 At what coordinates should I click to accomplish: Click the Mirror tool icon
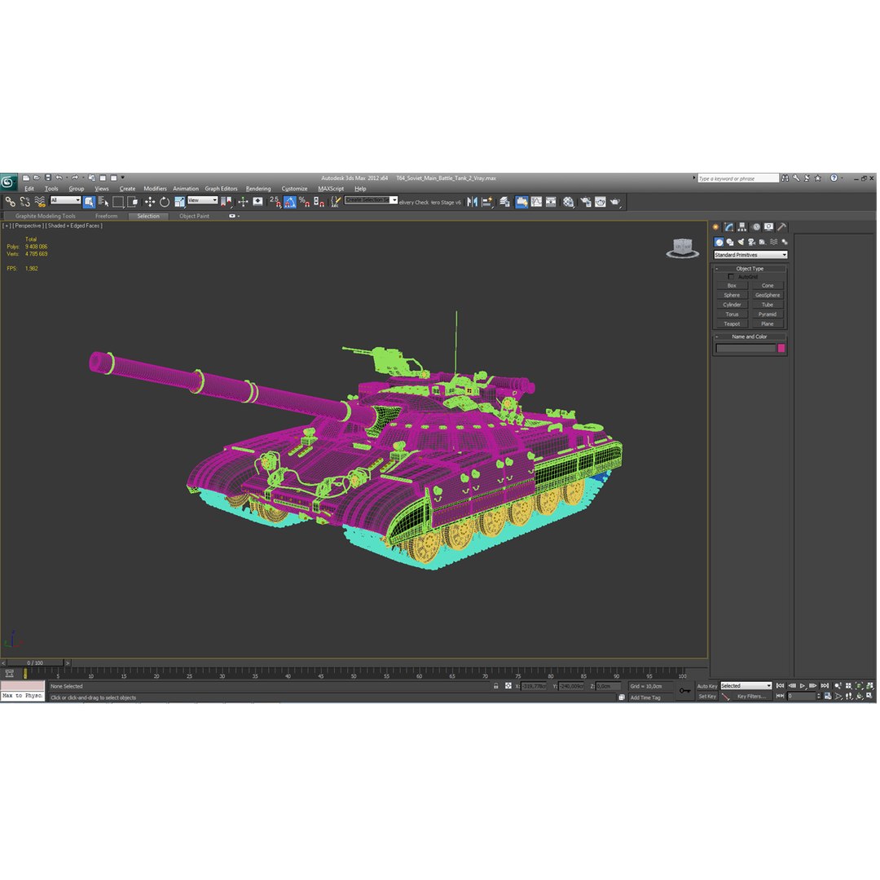click(x=472, y=201)
